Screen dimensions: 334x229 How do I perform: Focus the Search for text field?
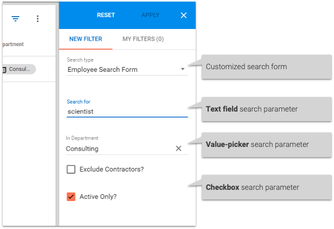click(127, 112)
